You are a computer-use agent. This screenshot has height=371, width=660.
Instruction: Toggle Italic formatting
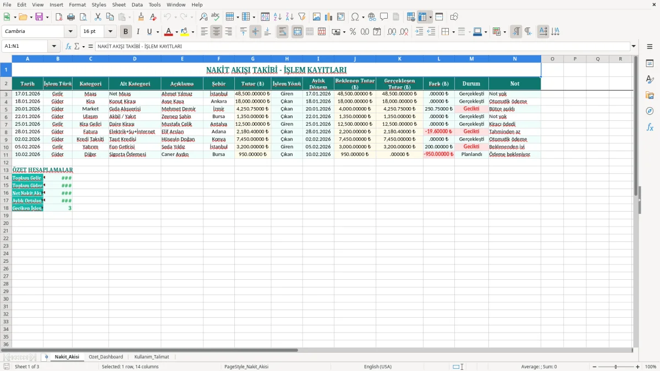[137, 32]
